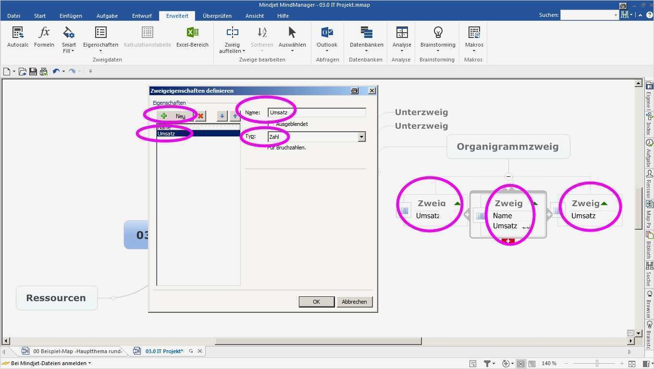Move the selected property down in the list
The image size is (654, 369).
point(222,116)
